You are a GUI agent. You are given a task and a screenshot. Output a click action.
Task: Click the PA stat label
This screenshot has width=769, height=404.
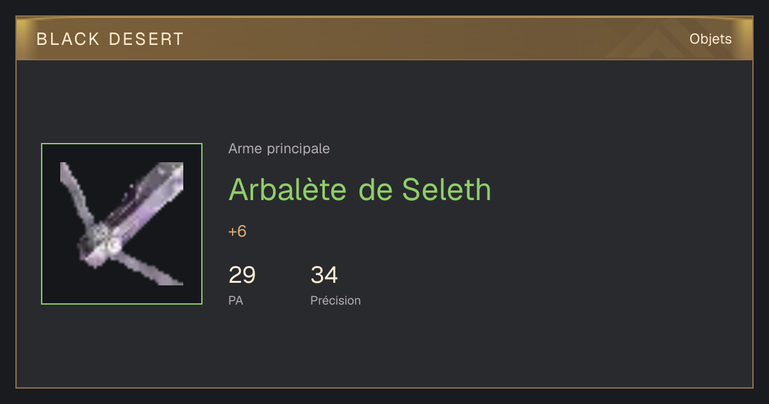point(235,300)
